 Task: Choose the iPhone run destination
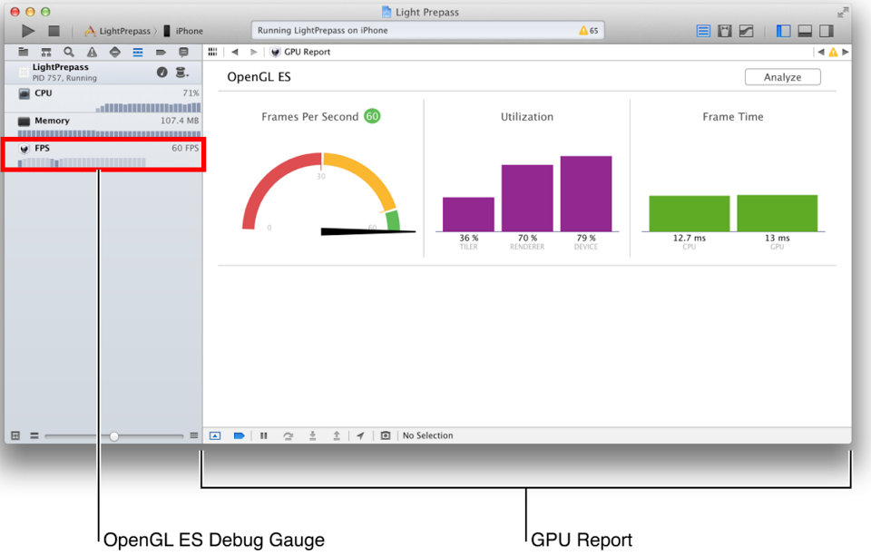pos(182,31)
